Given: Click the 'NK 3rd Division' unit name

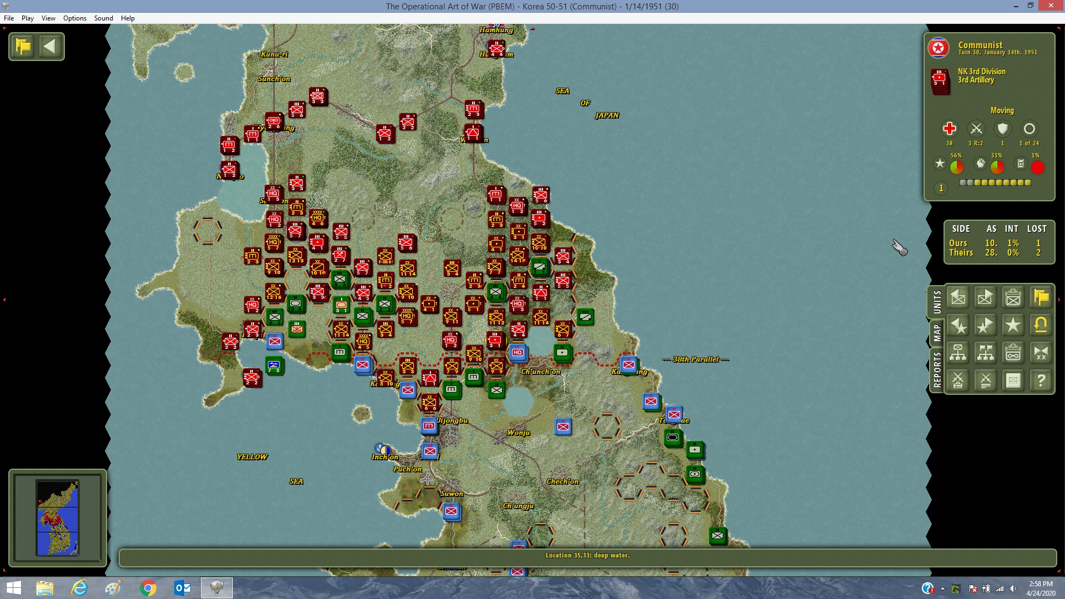Looking at the screenshot, I should [x=981, y=72].
